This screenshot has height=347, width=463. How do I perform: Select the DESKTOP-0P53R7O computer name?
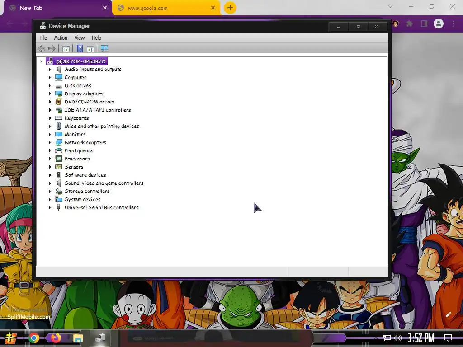80,61
